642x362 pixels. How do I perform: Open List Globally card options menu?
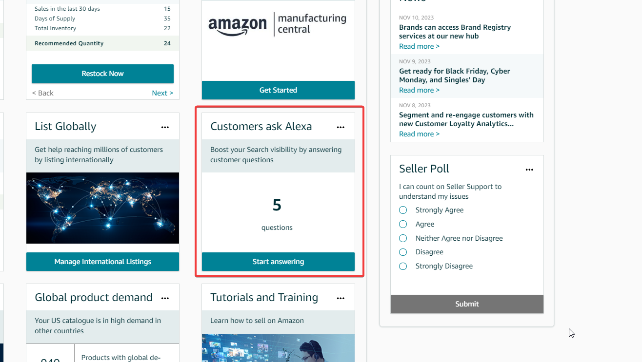165,127
